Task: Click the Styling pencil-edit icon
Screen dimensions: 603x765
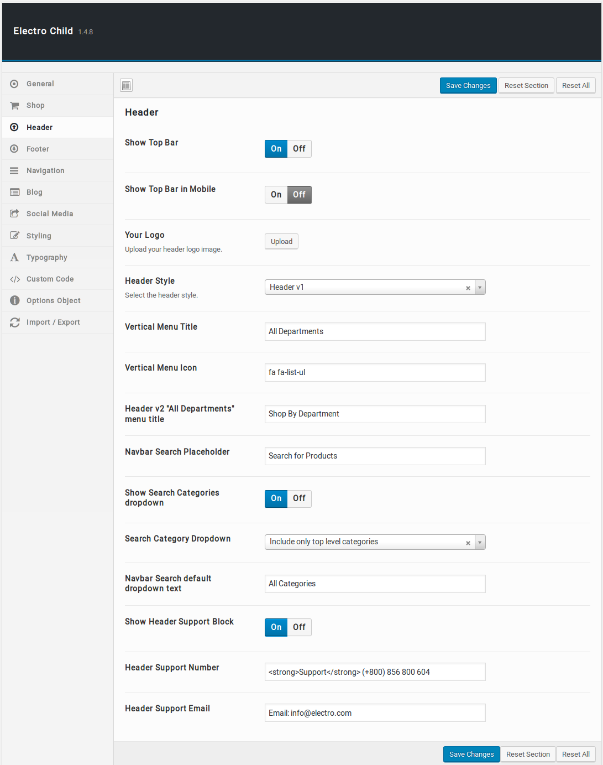Action: pos(14,236)
